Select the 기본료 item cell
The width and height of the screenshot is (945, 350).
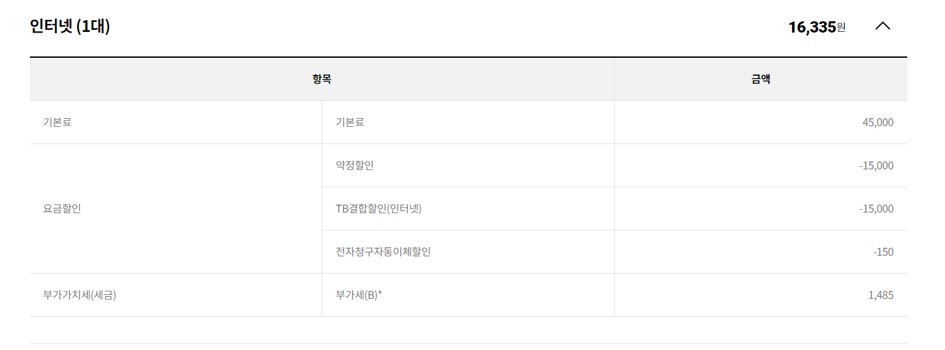point(350,122)
